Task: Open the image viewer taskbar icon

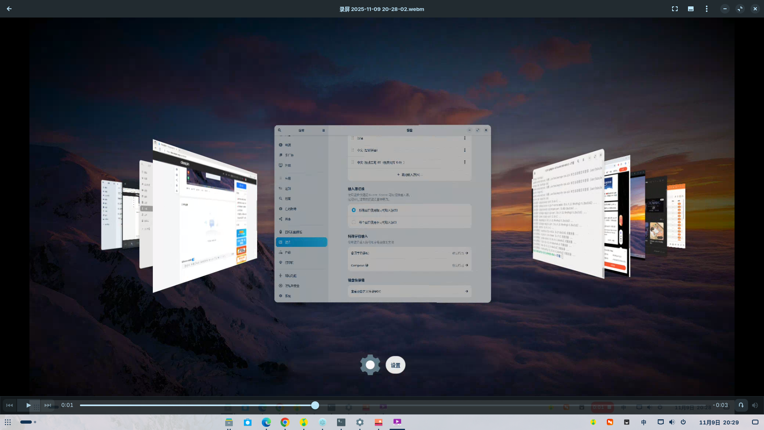Action: pos(378,422)
